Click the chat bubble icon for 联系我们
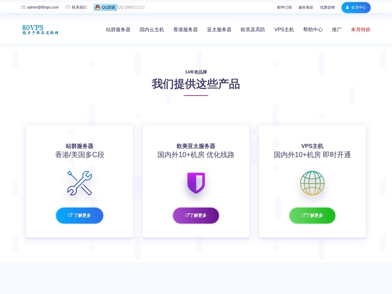 (68, 7)
